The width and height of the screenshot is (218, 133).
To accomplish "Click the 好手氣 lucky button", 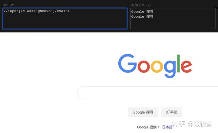I will coord(172,112).
